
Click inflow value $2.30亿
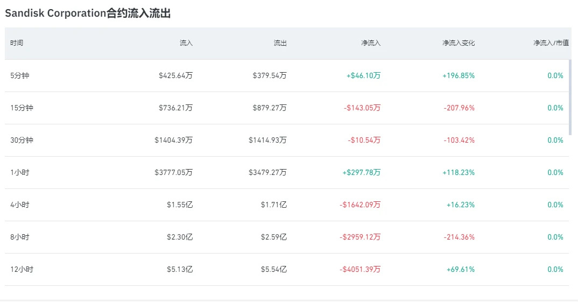click(180, 237)
